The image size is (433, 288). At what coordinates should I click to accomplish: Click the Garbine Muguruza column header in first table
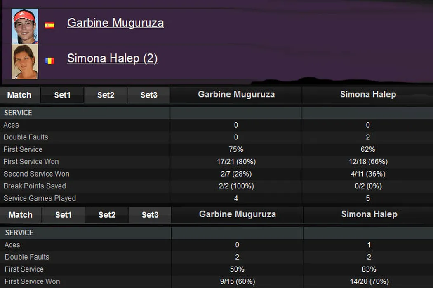click(x=236, y=95)
